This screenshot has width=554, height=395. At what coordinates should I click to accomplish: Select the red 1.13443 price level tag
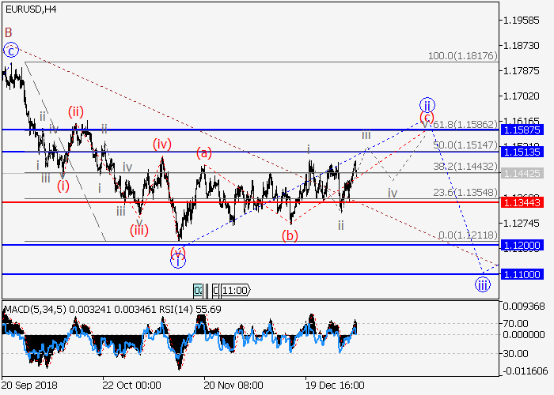pos(526,202)
